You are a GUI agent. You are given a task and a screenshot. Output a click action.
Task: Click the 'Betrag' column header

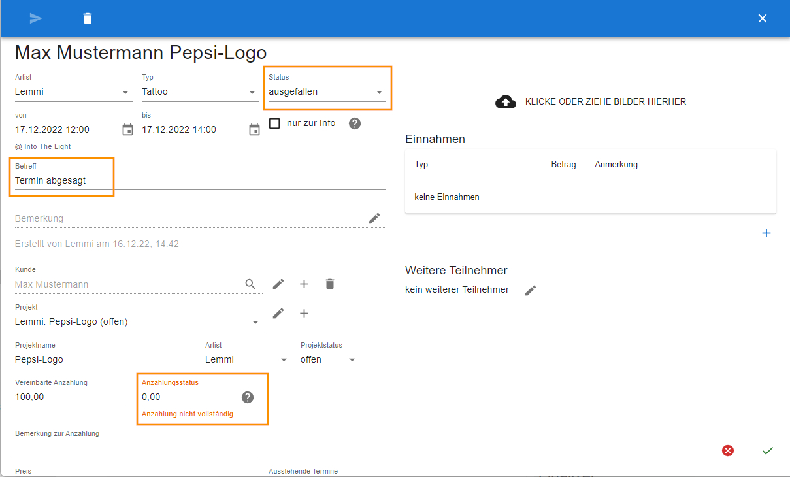[564, 165]
